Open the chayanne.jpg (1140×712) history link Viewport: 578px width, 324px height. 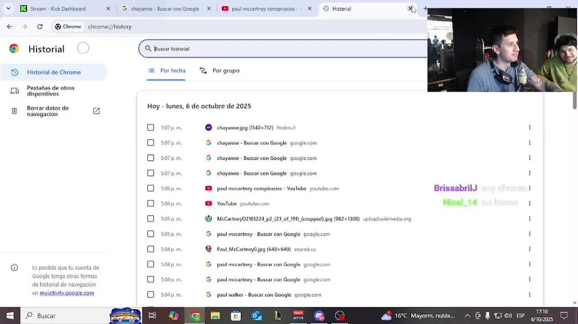pos(245,128)
